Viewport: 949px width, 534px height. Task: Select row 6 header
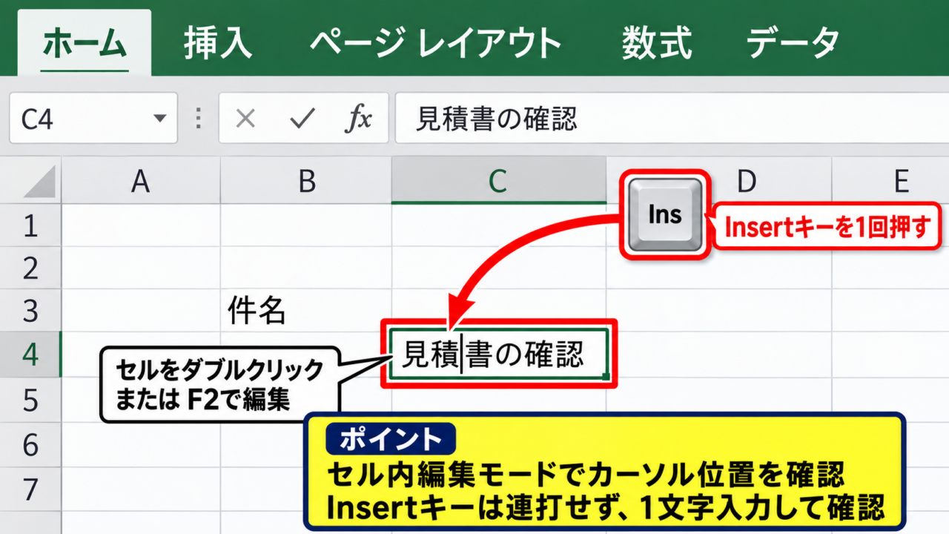click(30, 445)
